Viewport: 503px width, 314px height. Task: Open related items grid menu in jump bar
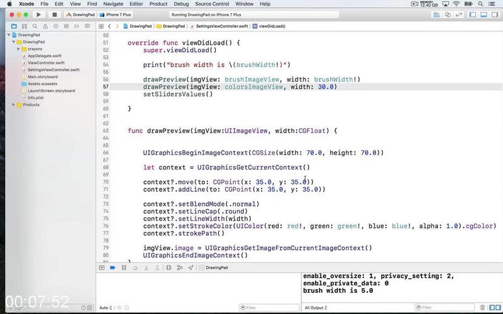101,26
